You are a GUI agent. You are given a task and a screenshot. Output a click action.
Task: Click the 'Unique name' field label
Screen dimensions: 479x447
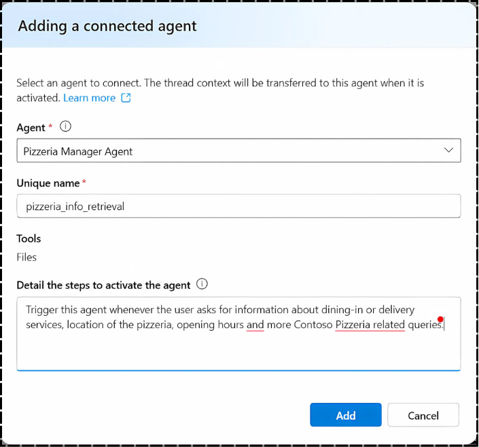(48, 183)
